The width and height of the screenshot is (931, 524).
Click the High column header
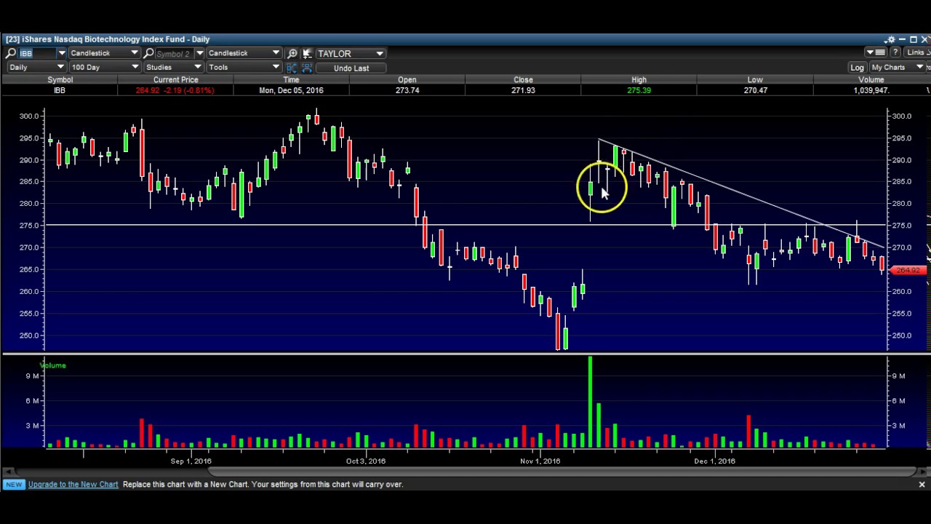[x=639, y=80]
